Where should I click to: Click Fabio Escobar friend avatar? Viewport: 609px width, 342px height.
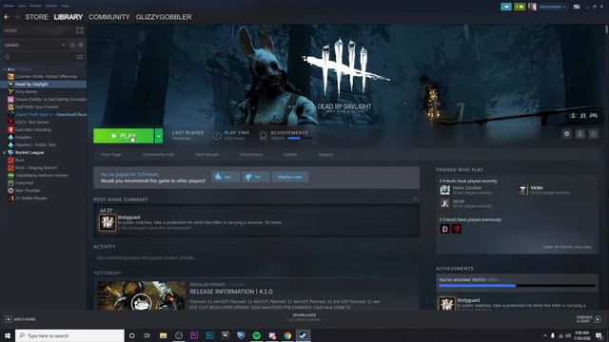point(444,190)
